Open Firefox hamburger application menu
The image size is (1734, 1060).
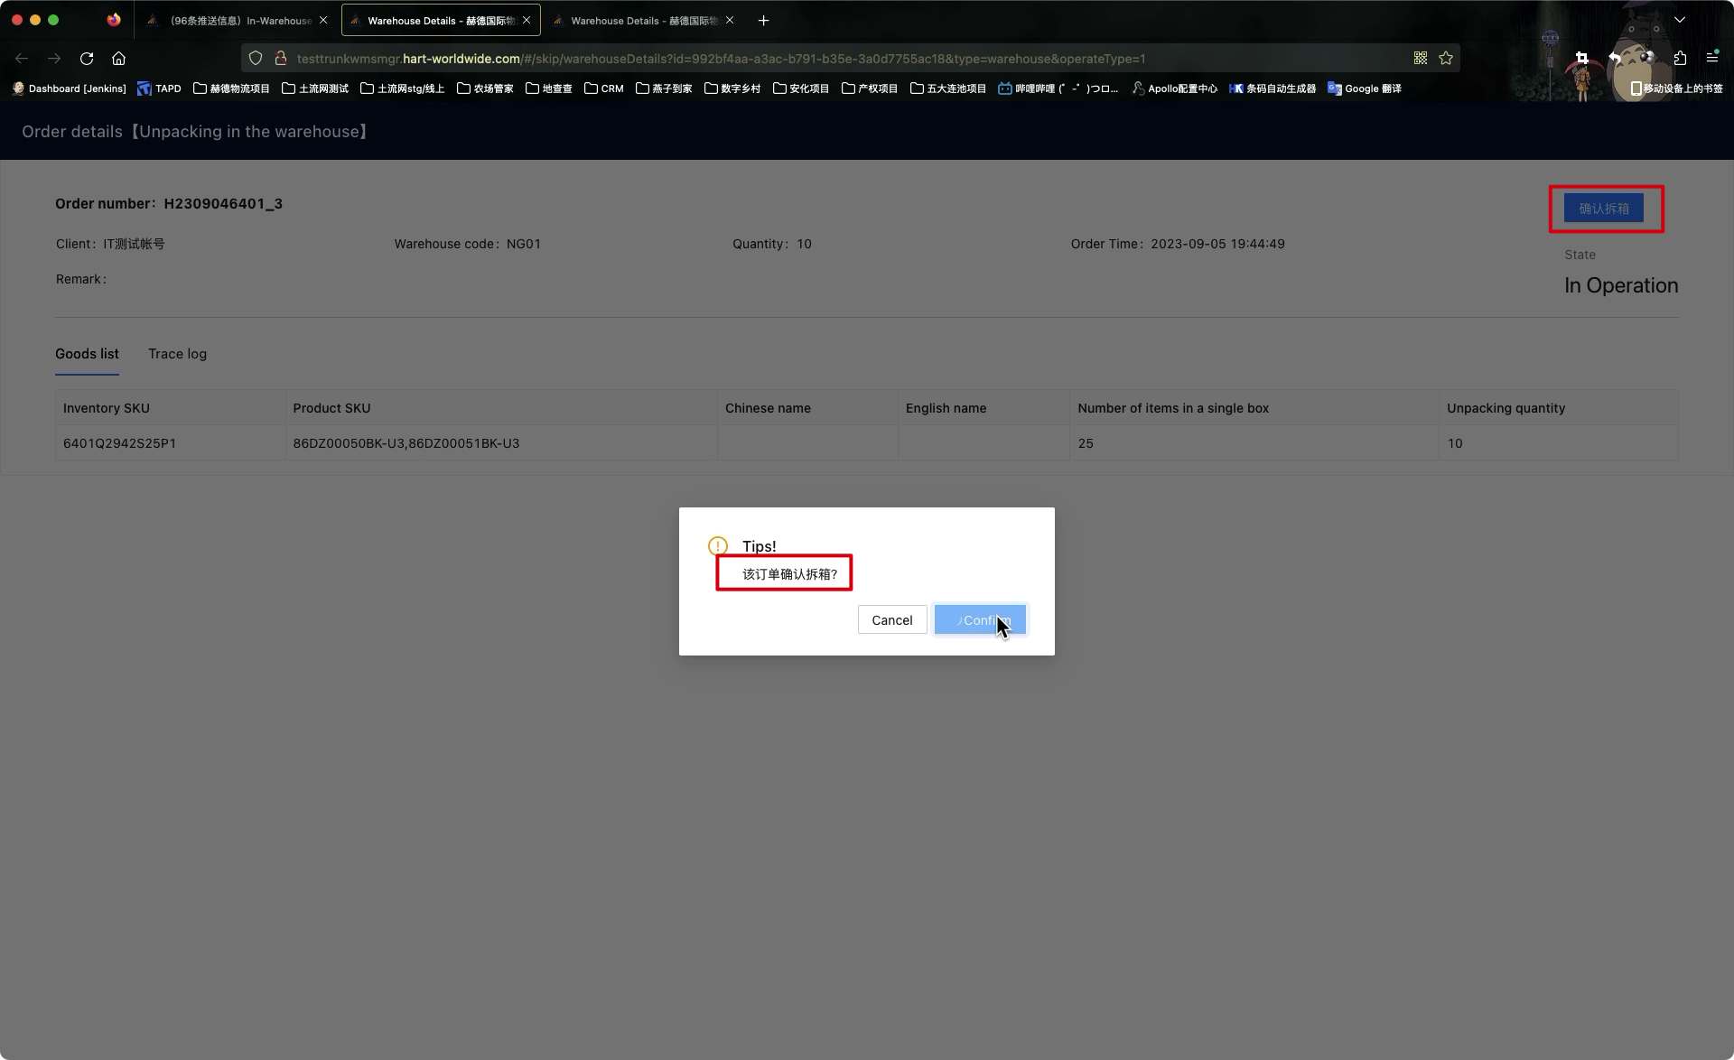[1712, 59]
